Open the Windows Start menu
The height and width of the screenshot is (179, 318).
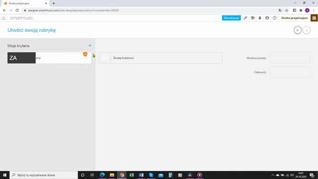click(x=4, y=175)
